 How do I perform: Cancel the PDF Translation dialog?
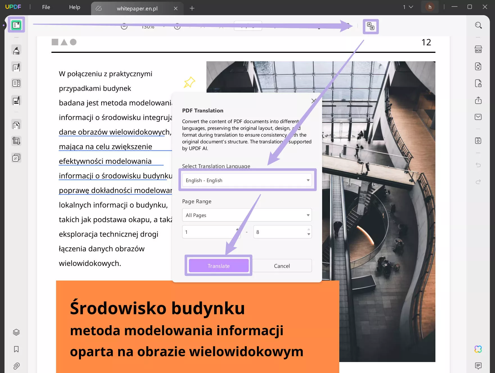[282, 266]
